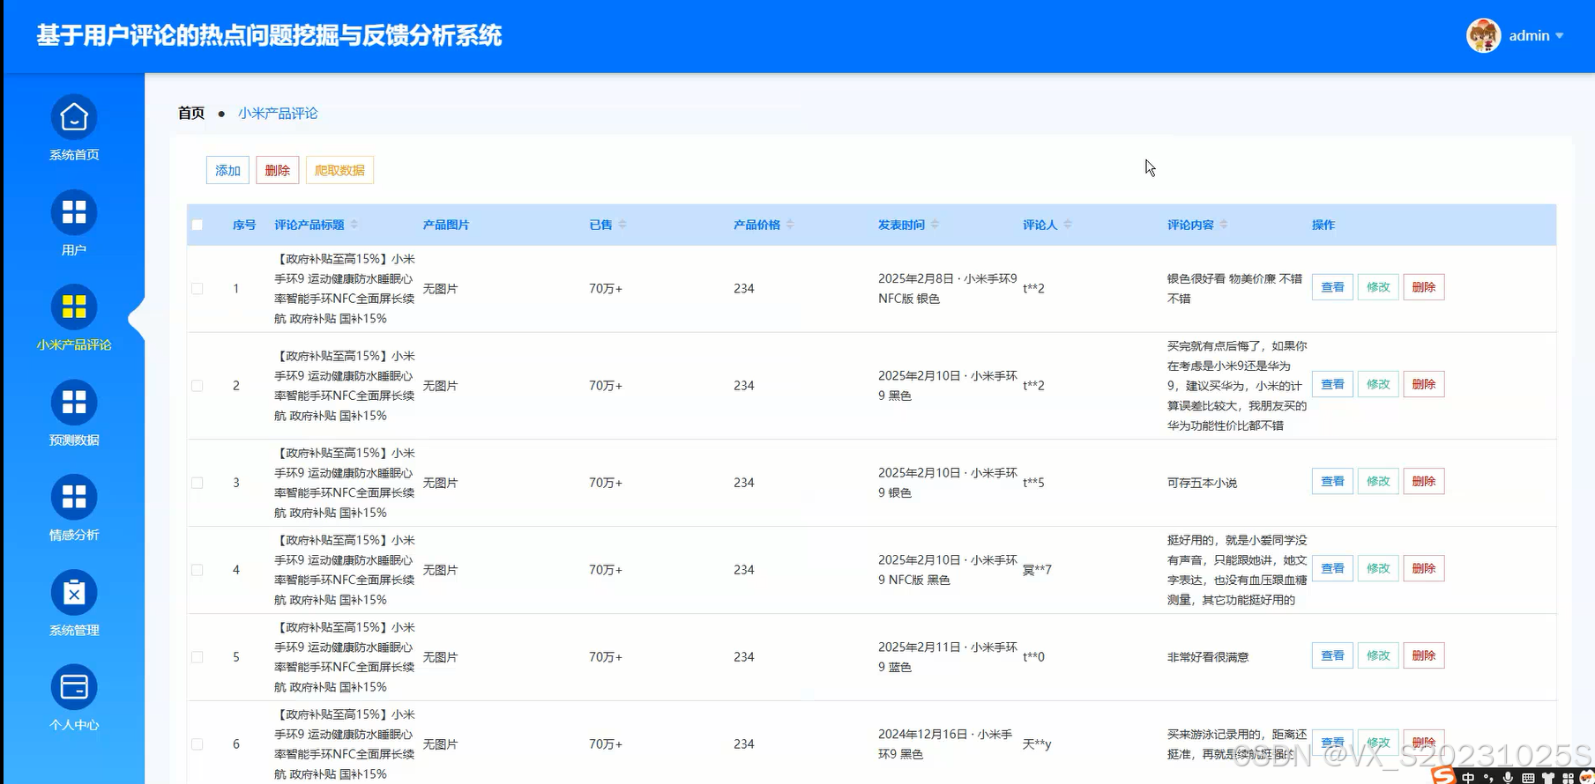The width and height of the screenshot is (1595, 784).
Task: Delete row 3 with 删除 button
Action: [x=1424, y=481]
